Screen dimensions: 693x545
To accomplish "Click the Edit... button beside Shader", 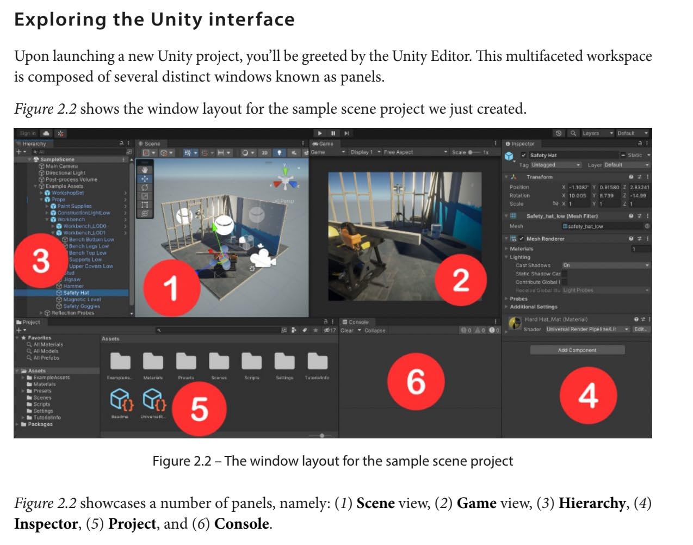I will pos(641,329).
